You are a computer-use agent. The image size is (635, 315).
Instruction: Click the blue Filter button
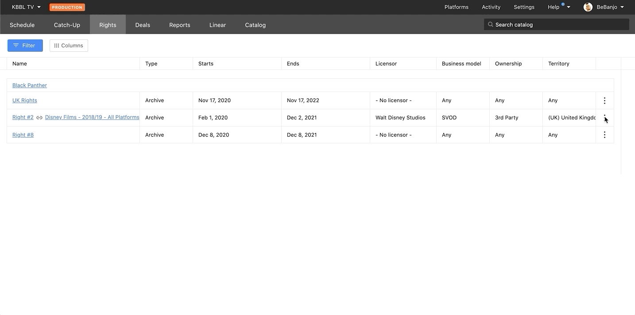point(25,46)
